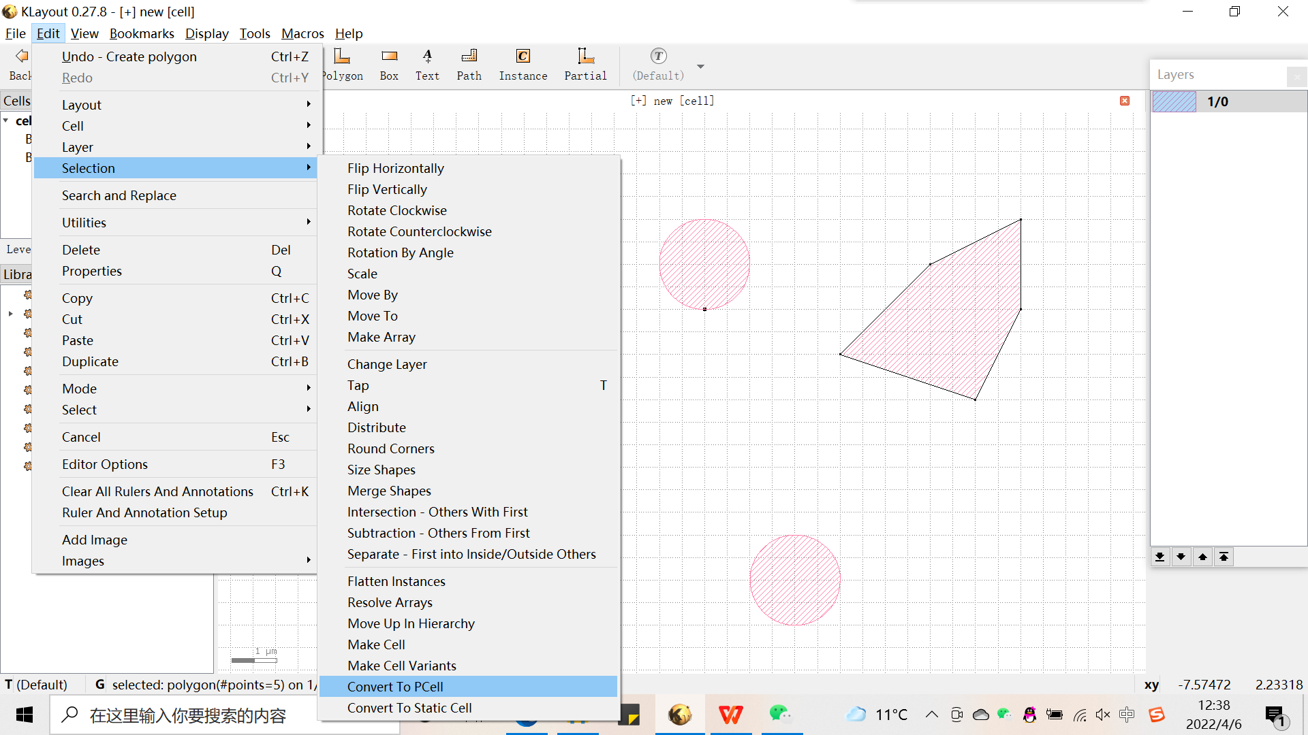Select the Box drawing tool
This screenshot has width=1308, height=735.
[389, 65]
